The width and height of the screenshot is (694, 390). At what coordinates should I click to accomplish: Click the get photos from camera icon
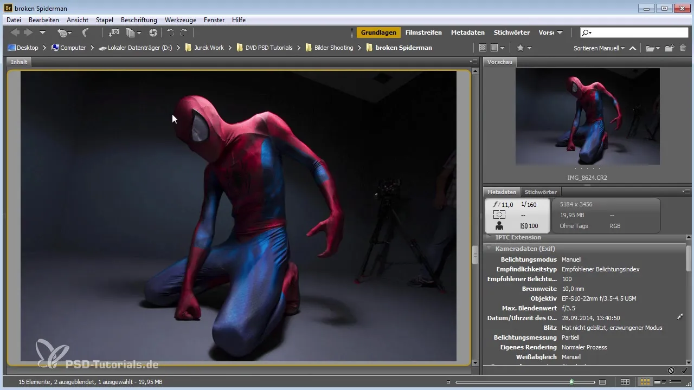pyautogui.click(x=114, y=33)
